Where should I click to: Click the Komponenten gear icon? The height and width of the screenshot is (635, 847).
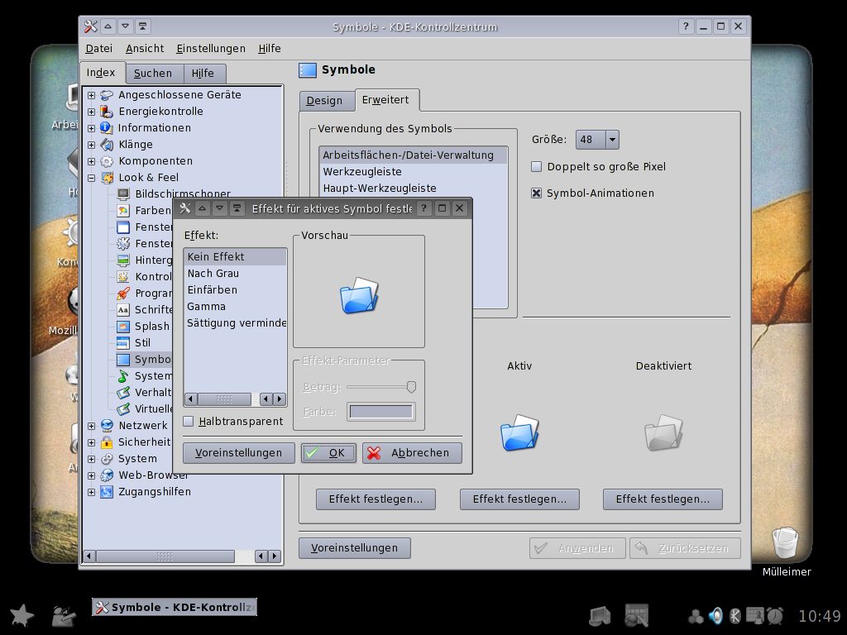107,161
